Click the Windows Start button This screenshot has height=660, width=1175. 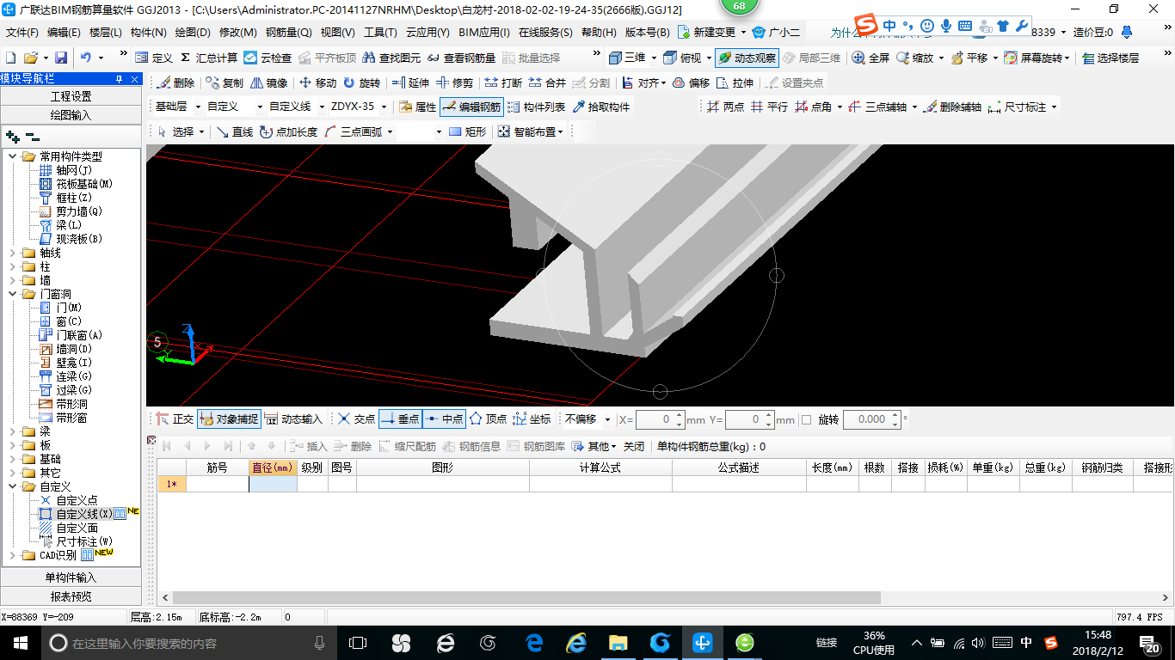point(20,642)
